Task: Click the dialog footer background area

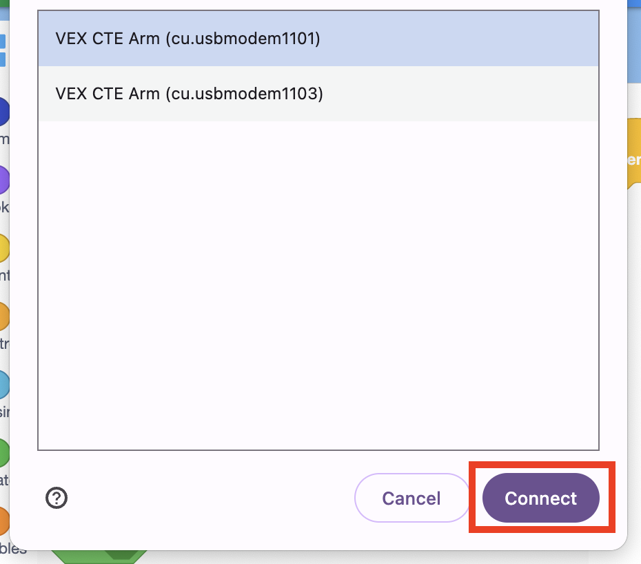Action: click(x=207, y=498)
